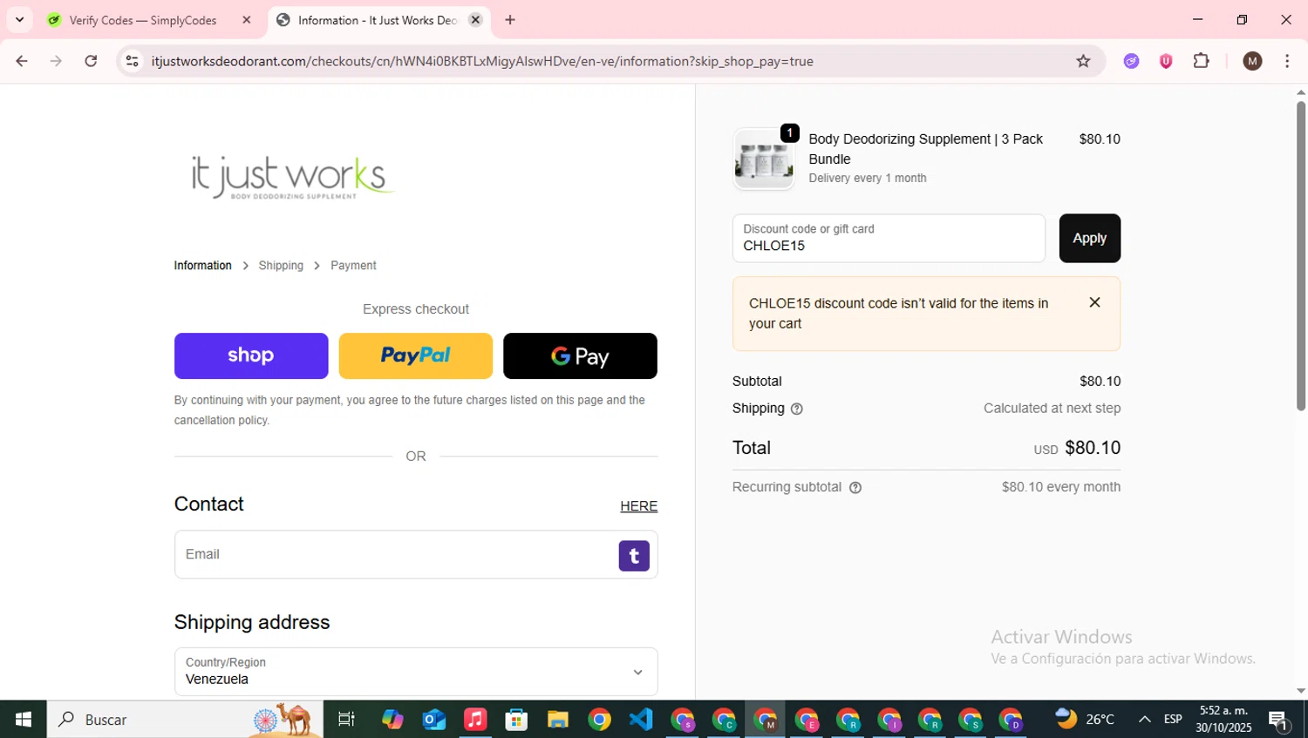Open Microsoft Store from taskbar

pos(516,720)
